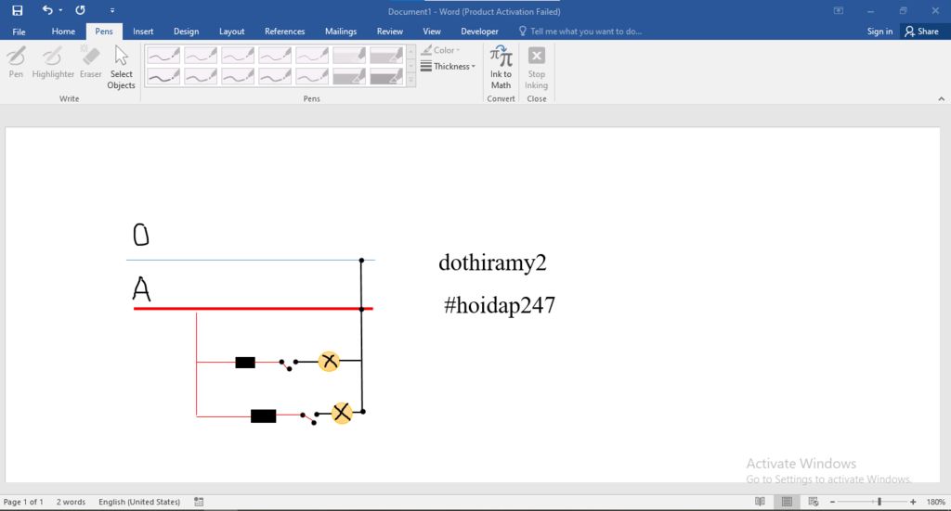The width and height of the screenshot is (951, 511).
Task: Open Customize Quick Access Toolbar dropdown
Action: [112, 10]
